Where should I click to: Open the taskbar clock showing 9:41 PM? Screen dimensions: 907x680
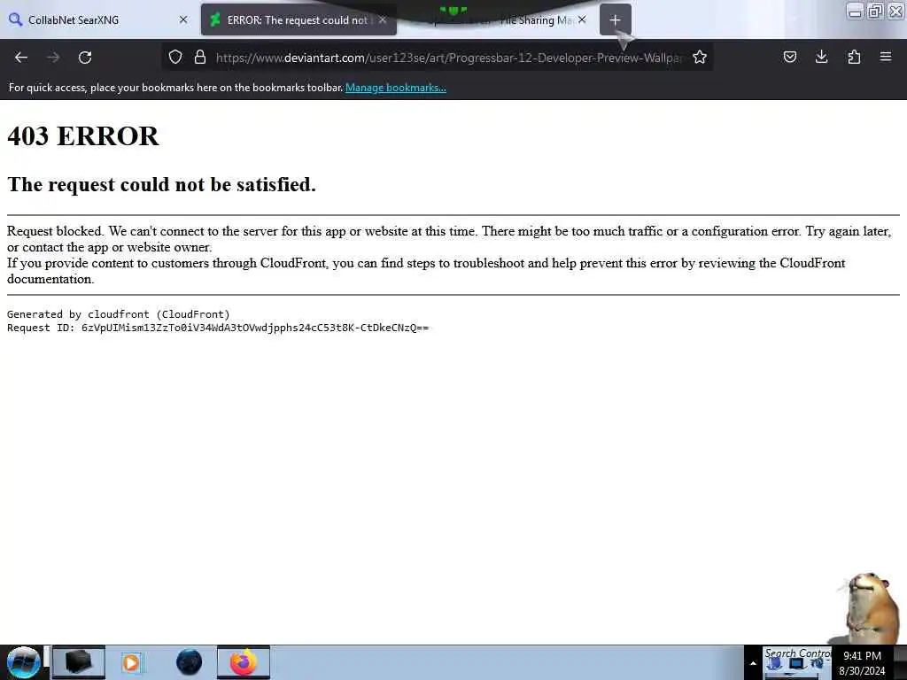(x=863, y=663)
